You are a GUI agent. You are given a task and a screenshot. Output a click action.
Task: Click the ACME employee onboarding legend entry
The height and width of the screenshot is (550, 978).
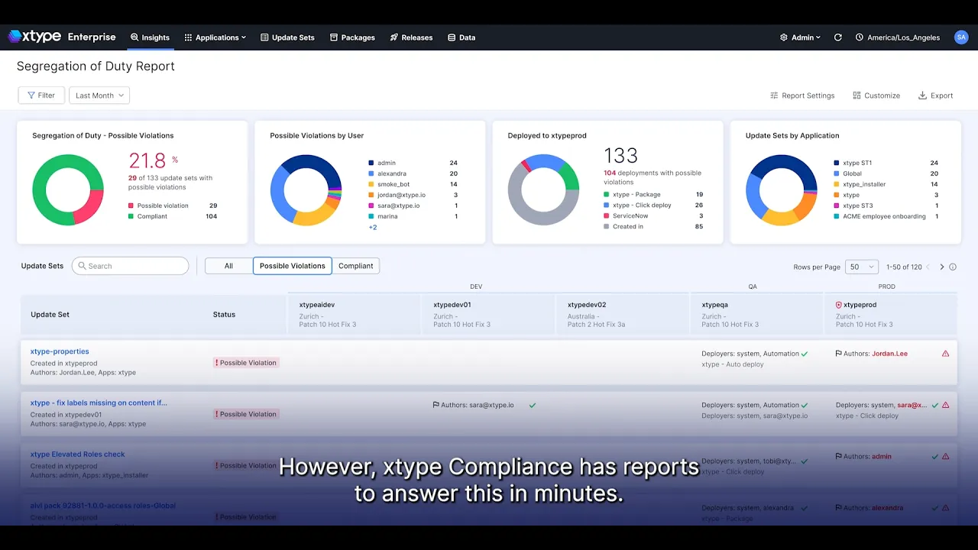pyautogui.click(x=886, y=217)
